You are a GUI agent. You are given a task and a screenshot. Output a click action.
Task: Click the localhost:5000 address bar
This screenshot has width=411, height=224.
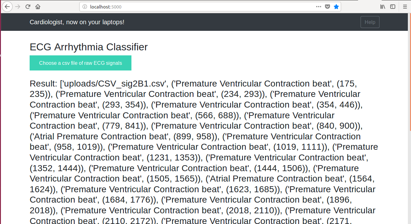(202, 7)
